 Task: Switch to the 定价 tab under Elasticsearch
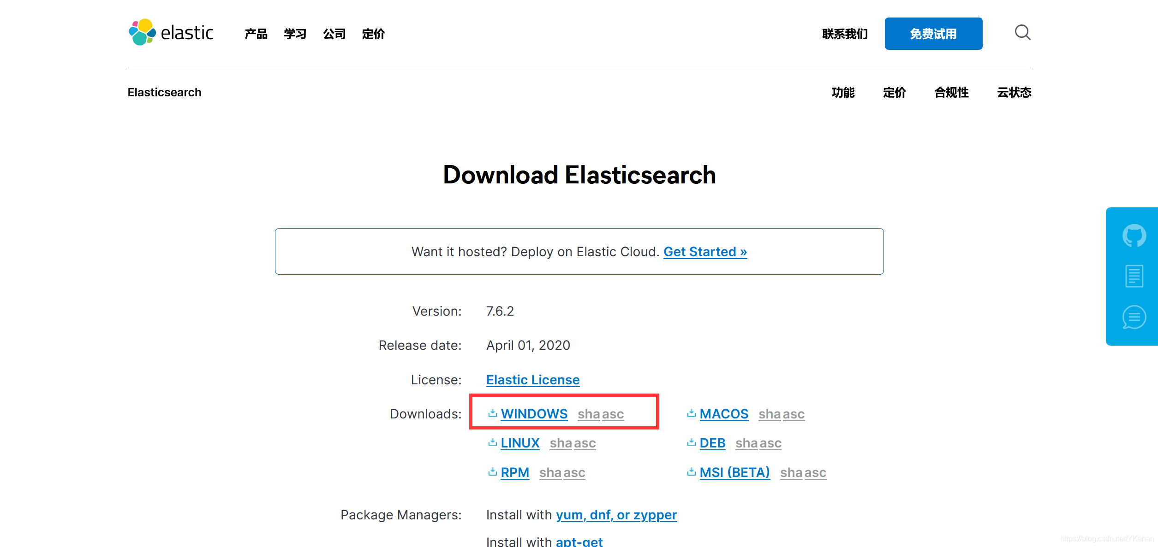coord(895,92)
